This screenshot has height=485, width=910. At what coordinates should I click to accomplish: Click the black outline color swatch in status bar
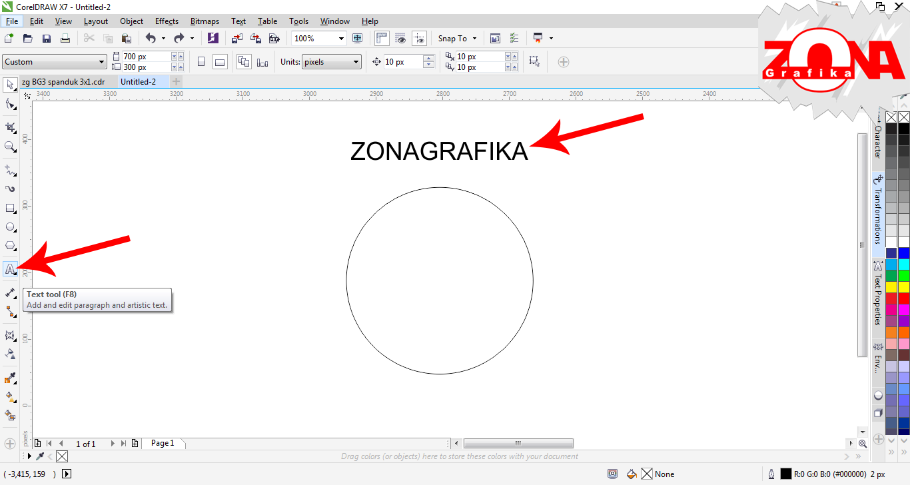(785, 474)
